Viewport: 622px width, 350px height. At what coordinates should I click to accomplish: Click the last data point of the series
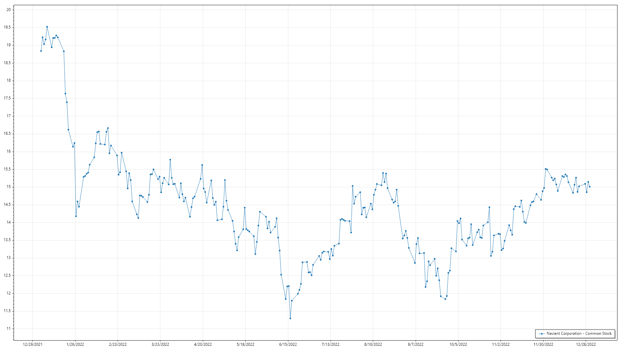pyautogui.click(x=590, y=187)
